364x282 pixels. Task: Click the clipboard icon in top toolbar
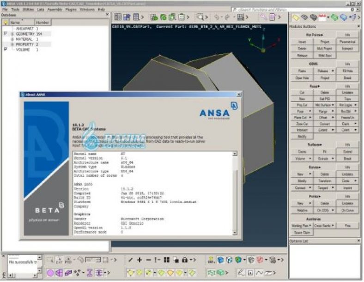[x=182, y=17]
